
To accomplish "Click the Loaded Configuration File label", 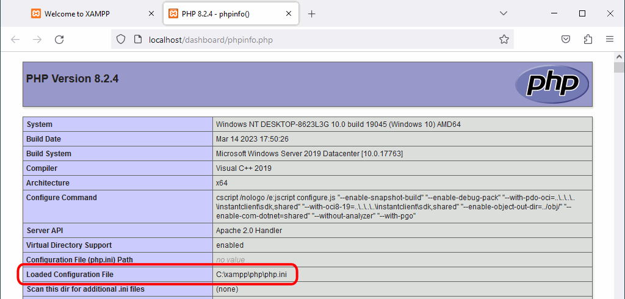I will coord(70,274).
